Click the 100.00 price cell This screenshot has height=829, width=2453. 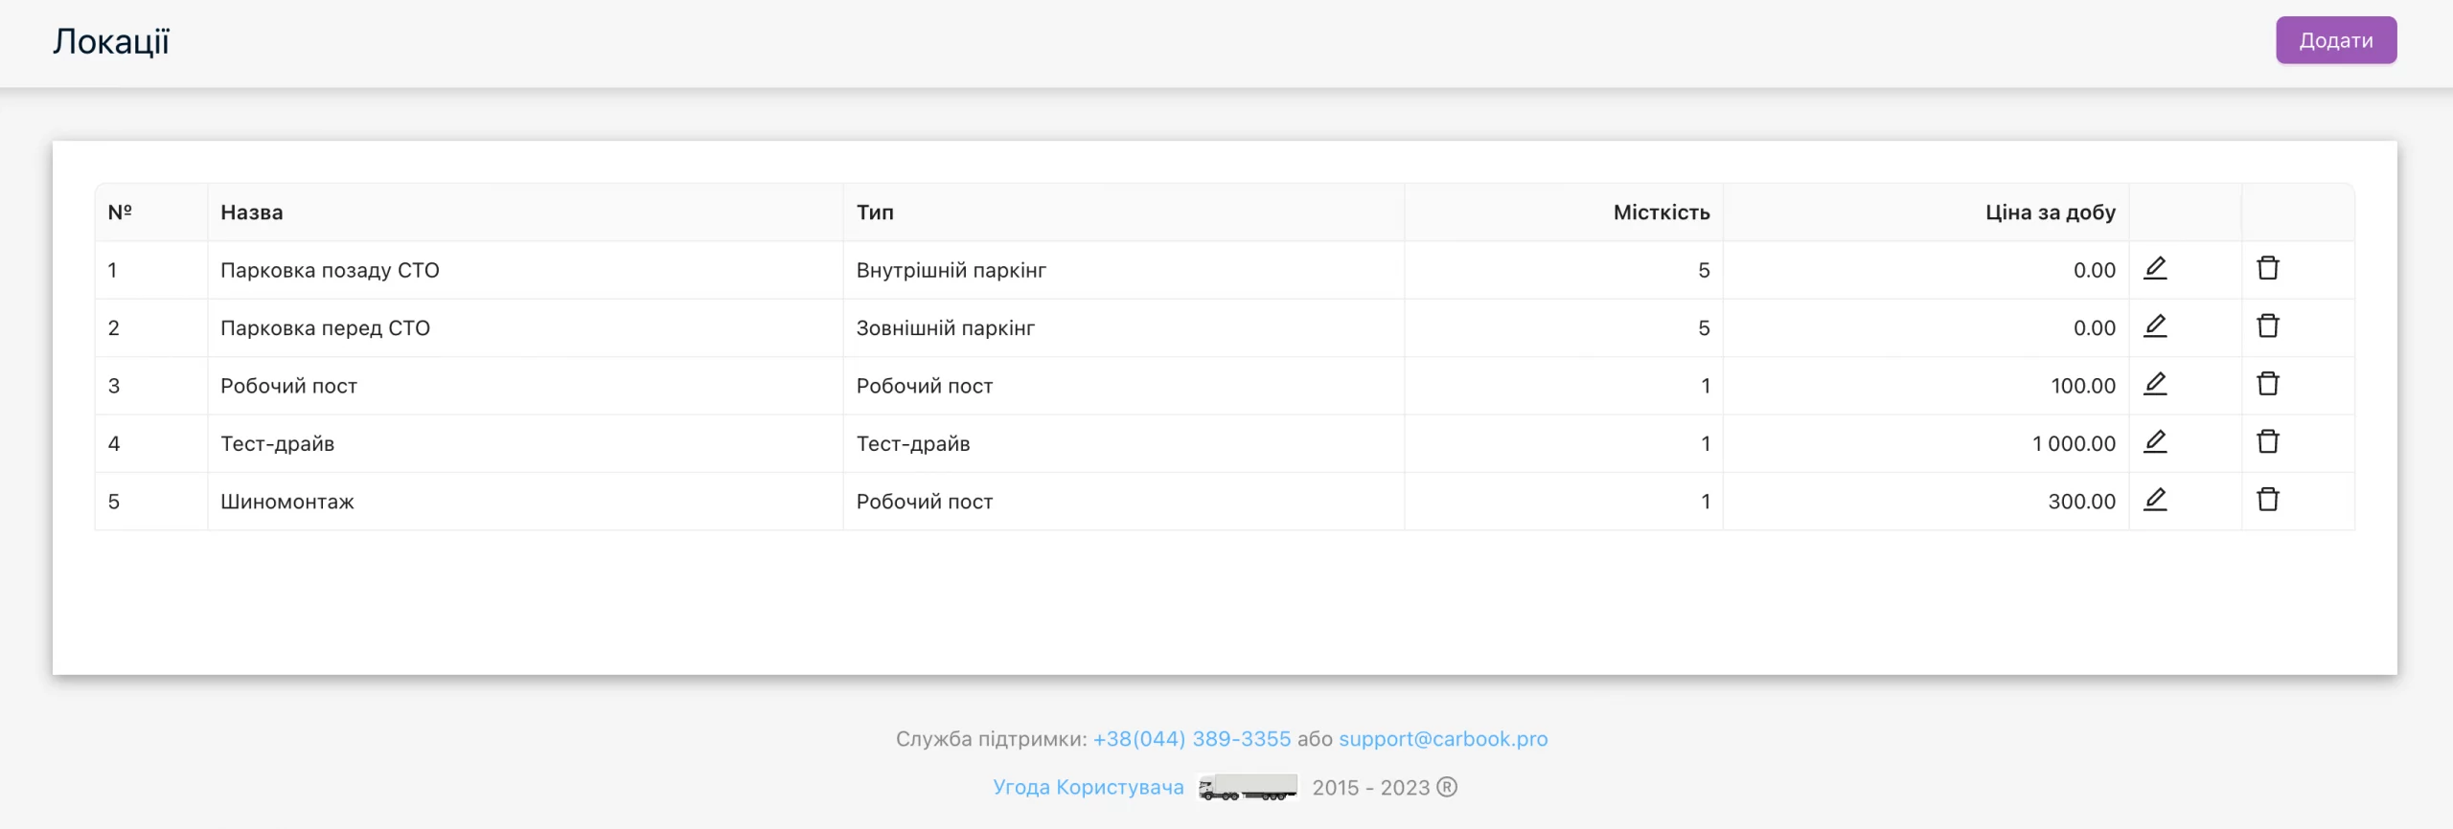(x=1926, y=386)
